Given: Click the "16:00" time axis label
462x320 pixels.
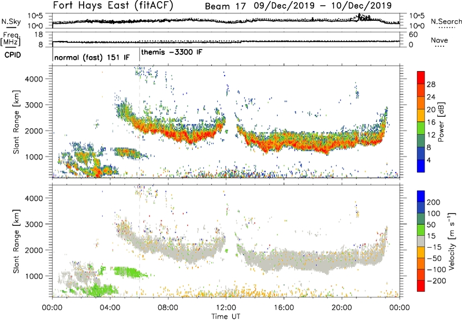Looking at the screenshot, I should tap(284, 308).
